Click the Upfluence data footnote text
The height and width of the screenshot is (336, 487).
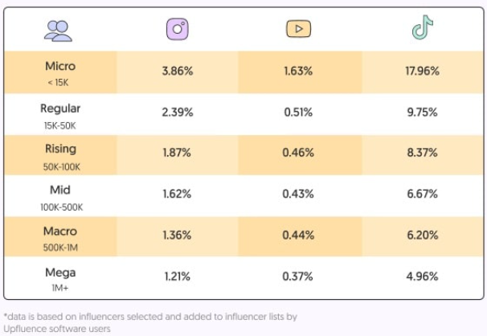[x=150, y=322]
